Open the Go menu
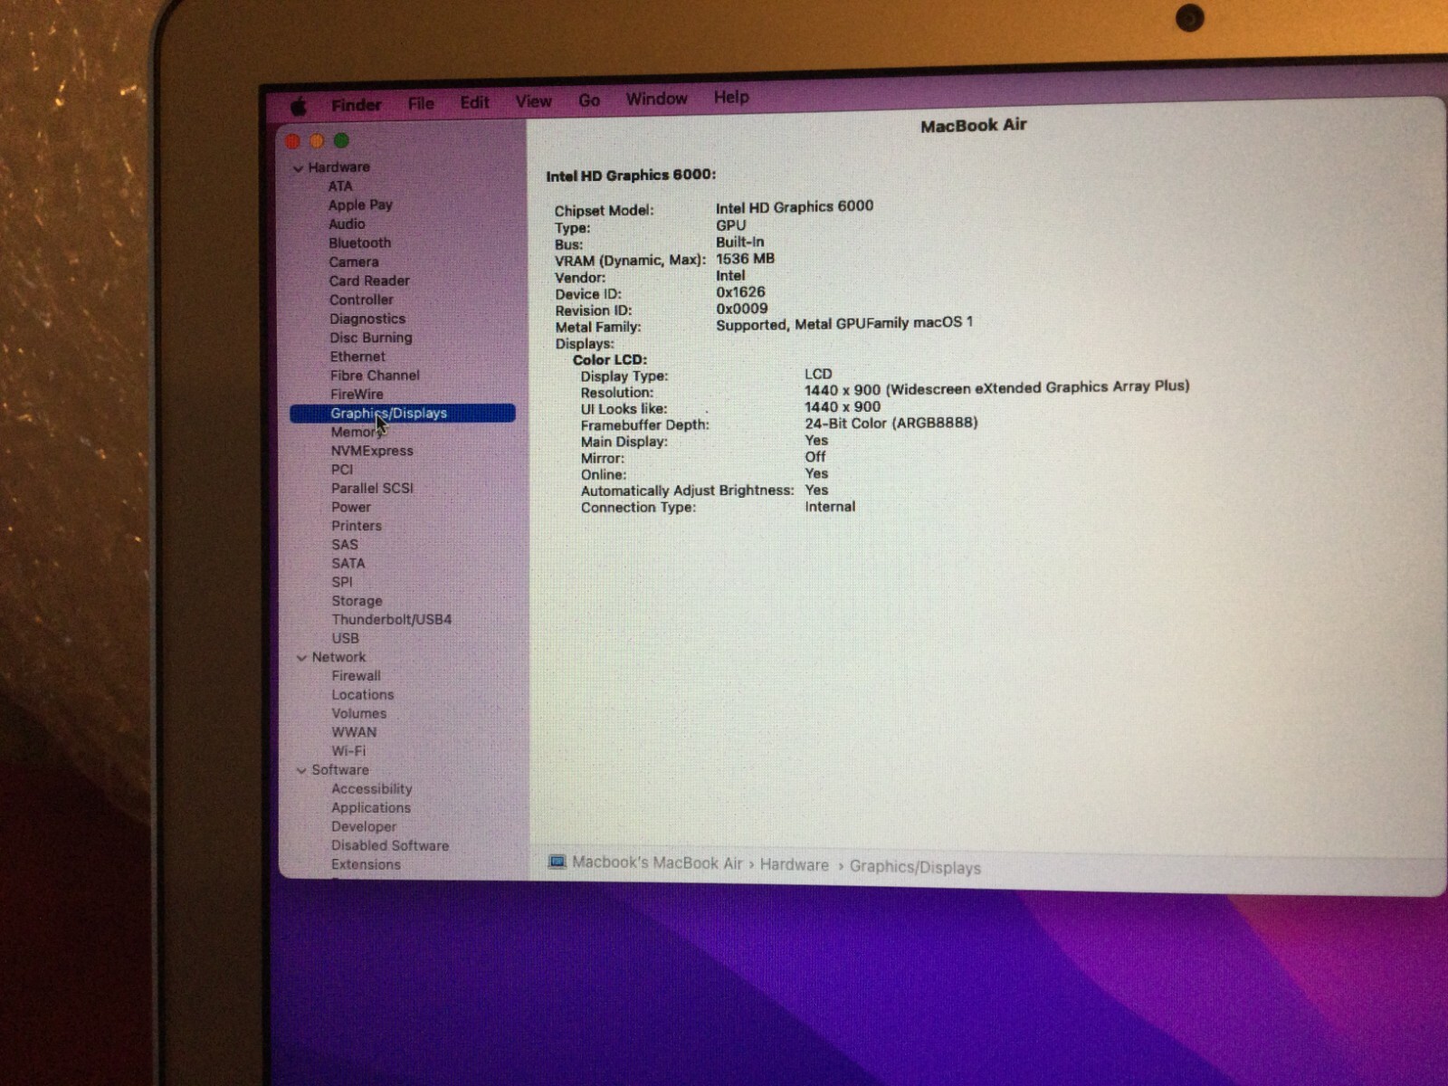Image resolution: width=1448 pixels, height=1086 pixels. [x=589, y=100]
